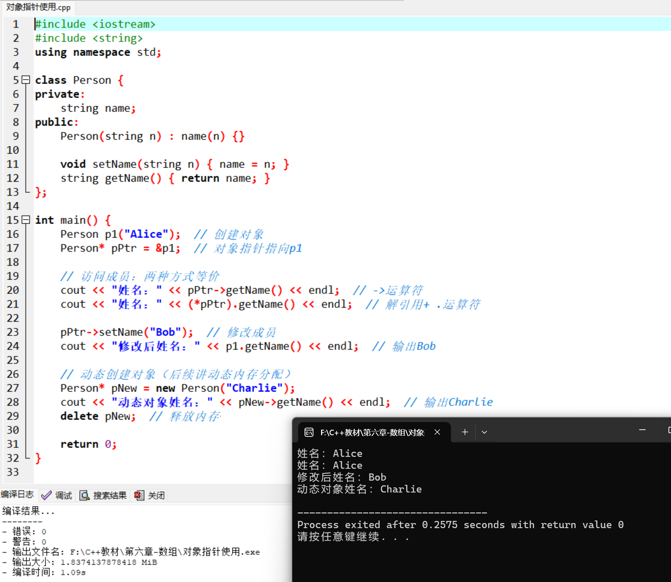Click line number 33 in gutter
The image size is (671, 582).
point(13,472)
